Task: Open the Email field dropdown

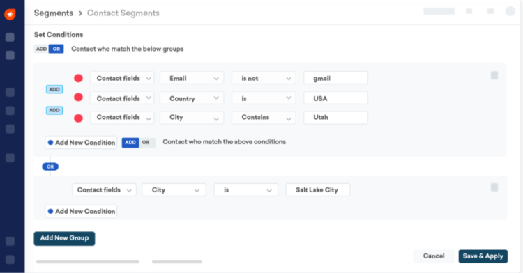Action: click(x=192, y=78)
